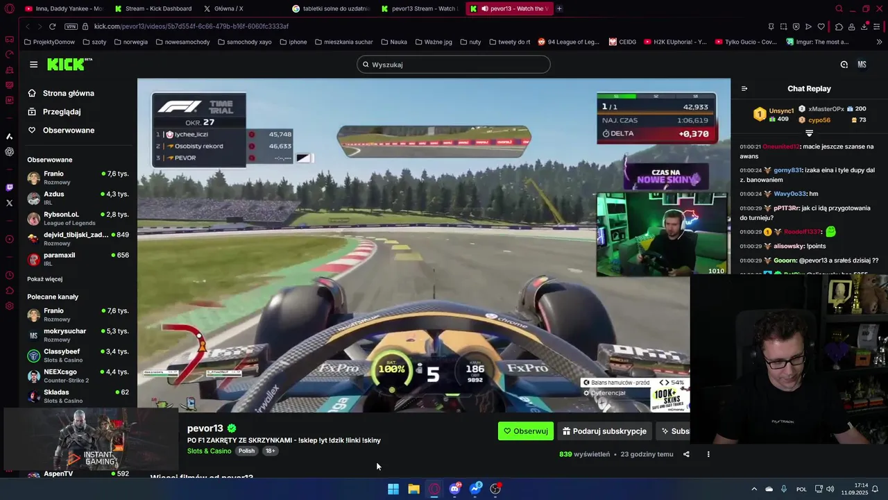Image resolution: width=888 pixels, height=500 pixels.
Task: Open X in Opera sidebar
Action: [9, 203]
